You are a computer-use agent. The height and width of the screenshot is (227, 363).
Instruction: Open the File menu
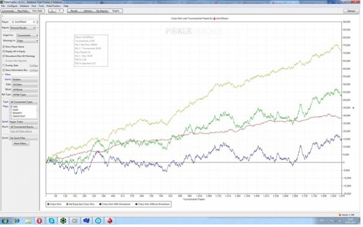pos(3,6)
